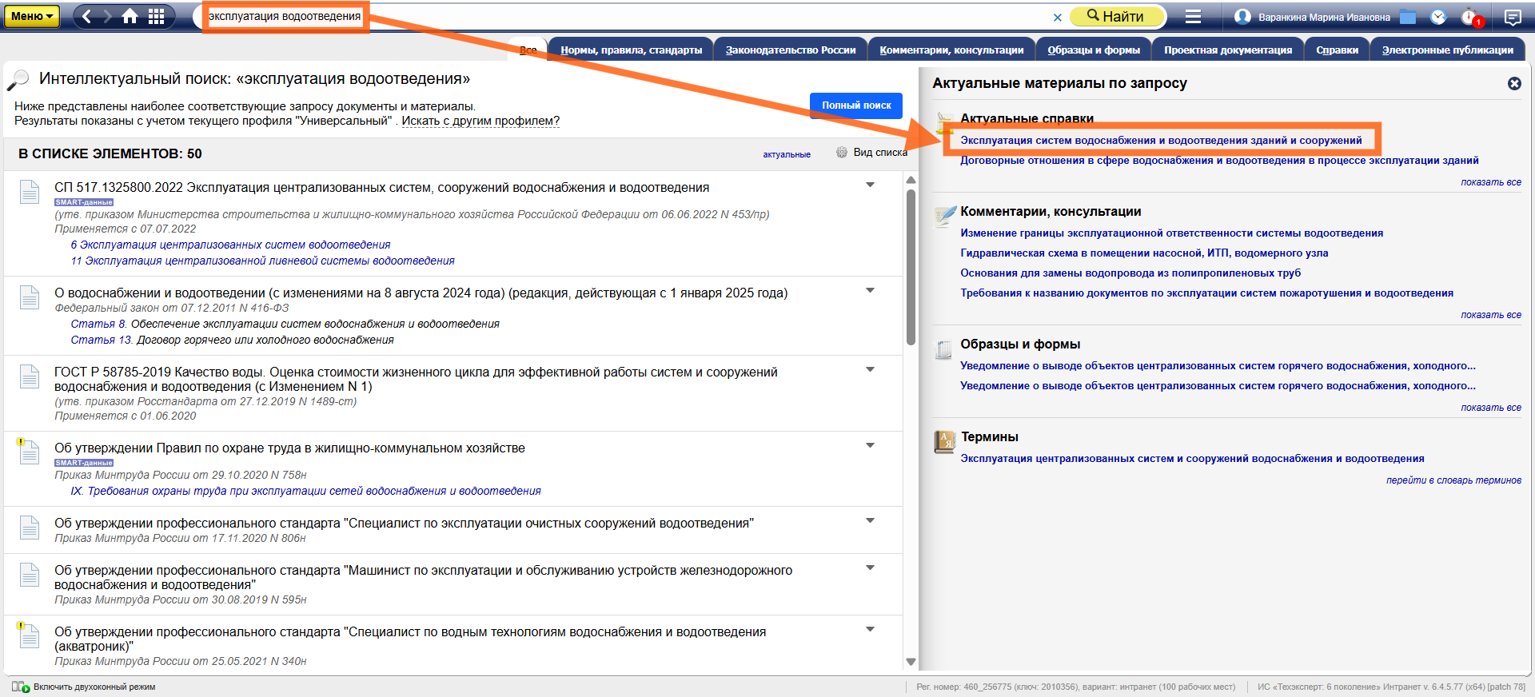Switch to Проектная документация tab
The height and width of the screenshot is (697, 1535).
tap(1228, 50)
